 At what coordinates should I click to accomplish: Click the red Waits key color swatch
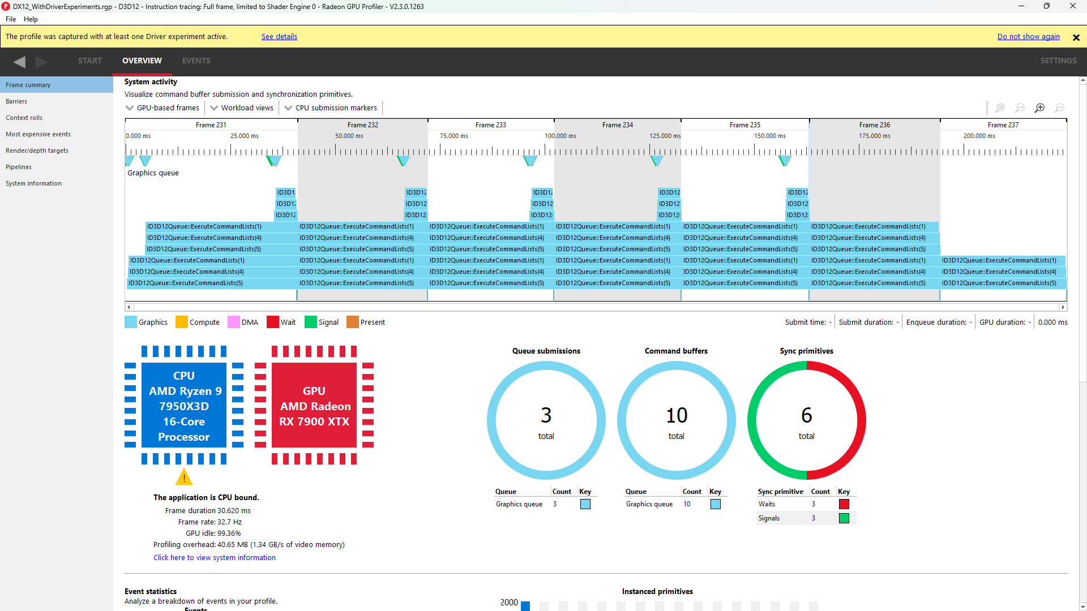(844, 504)
